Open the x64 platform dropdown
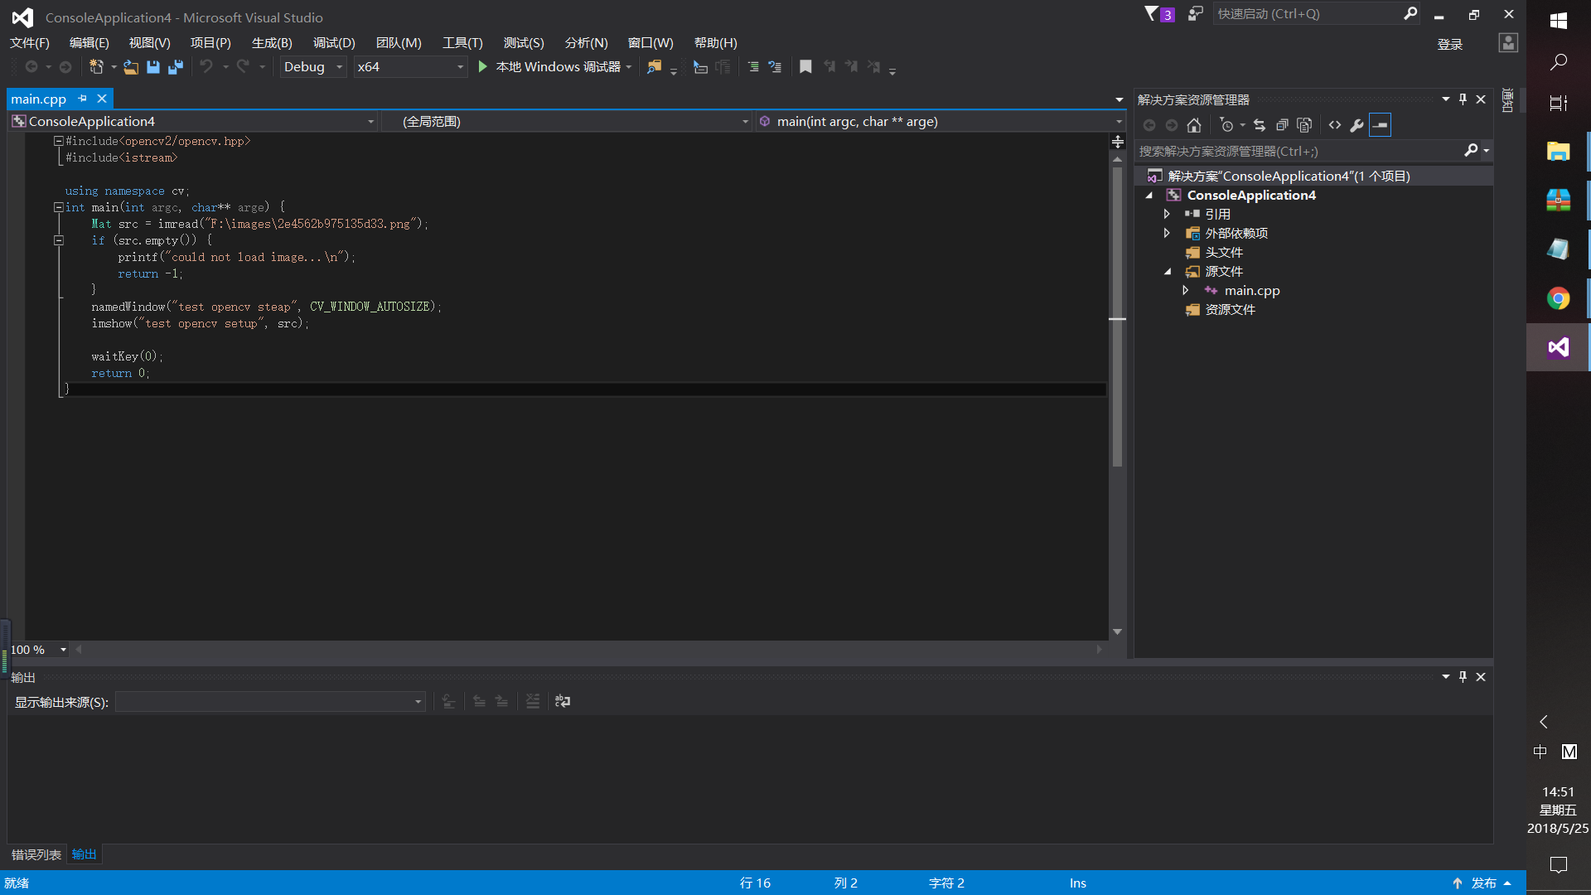This screenshot has width=1591, height=895. (x=410, y=67)
